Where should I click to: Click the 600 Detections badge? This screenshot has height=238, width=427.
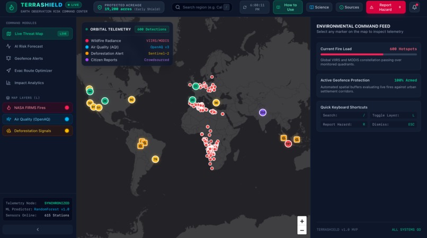point(152,29)
